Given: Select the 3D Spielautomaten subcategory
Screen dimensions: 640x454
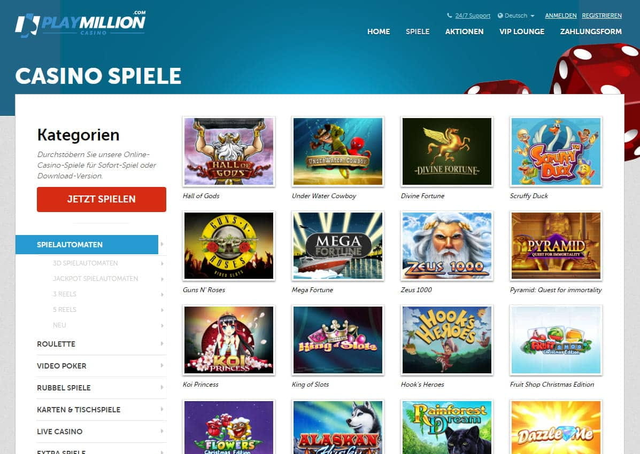Looking at the screenshot, I should pyautogui.click(x=86, y=263).
